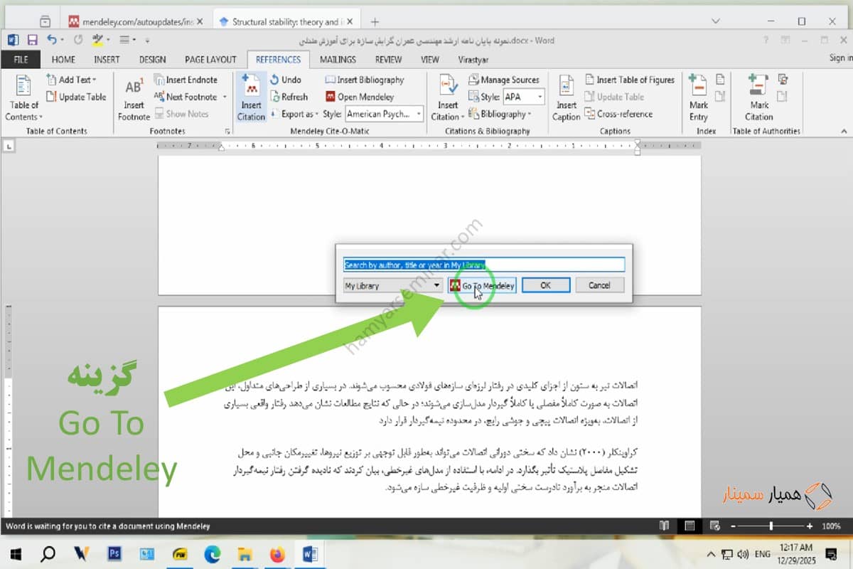853x569 pixels.
Task: Switch to Print Layout view
Action: click(689, 526)
